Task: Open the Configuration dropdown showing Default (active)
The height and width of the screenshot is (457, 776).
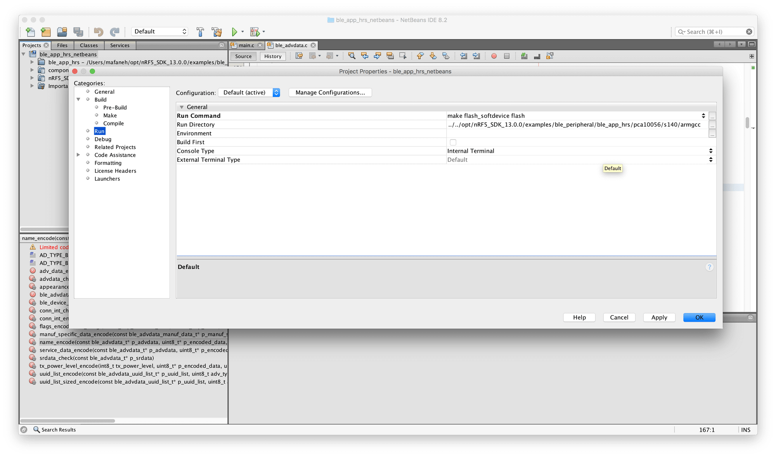Action: coord(249,92)
